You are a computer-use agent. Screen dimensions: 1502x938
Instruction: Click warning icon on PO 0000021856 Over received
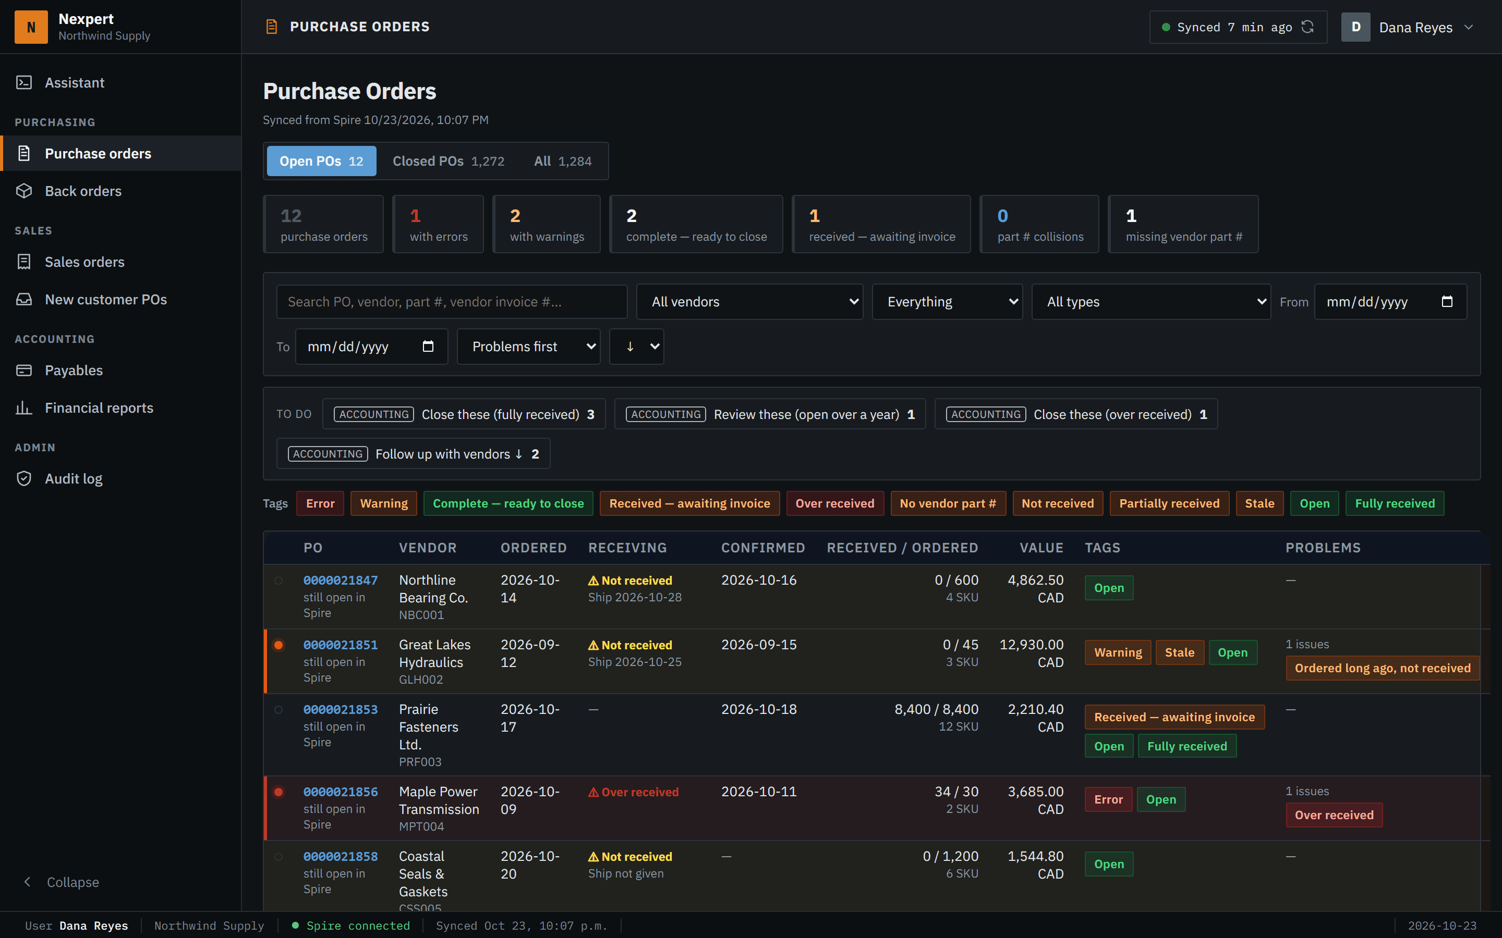click(x=593, y=792)
